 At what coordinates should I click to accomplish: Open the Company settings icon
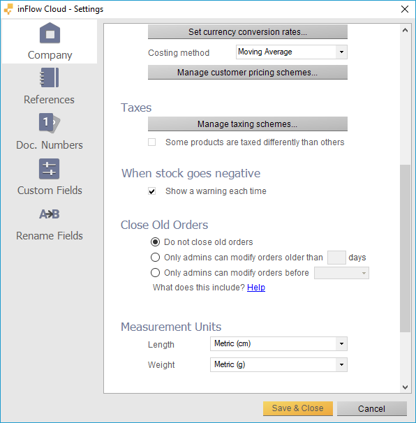click(50, 33)
